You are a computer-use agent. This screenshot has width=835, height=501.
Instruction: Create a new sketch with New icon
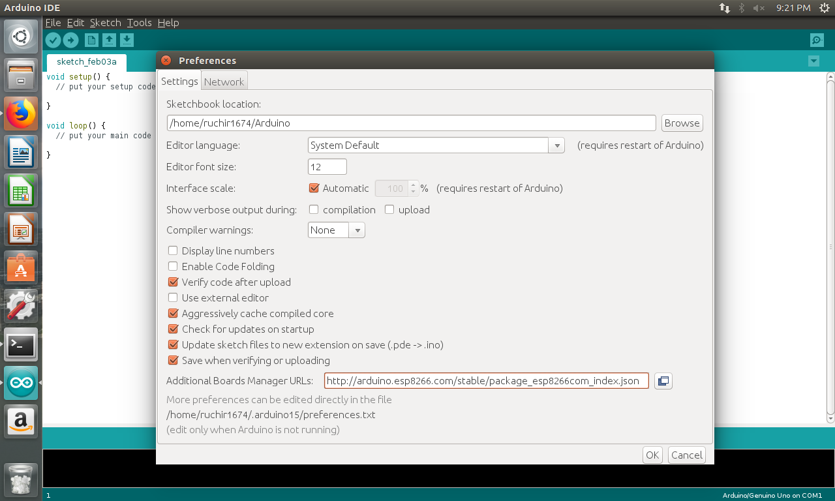click(x=92, y=40)
